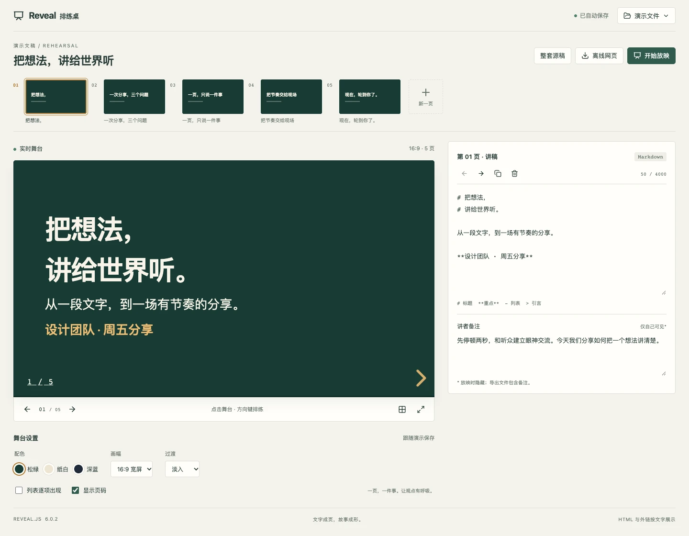Open slide 04 thumbnail 把节奏交给现场
Screen dimensions: 689x536
point(291,97)
